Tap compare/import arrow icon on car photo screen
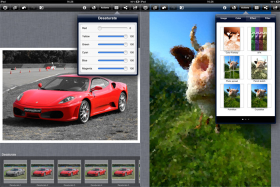 pyautogui.click(x=41, y=7)
